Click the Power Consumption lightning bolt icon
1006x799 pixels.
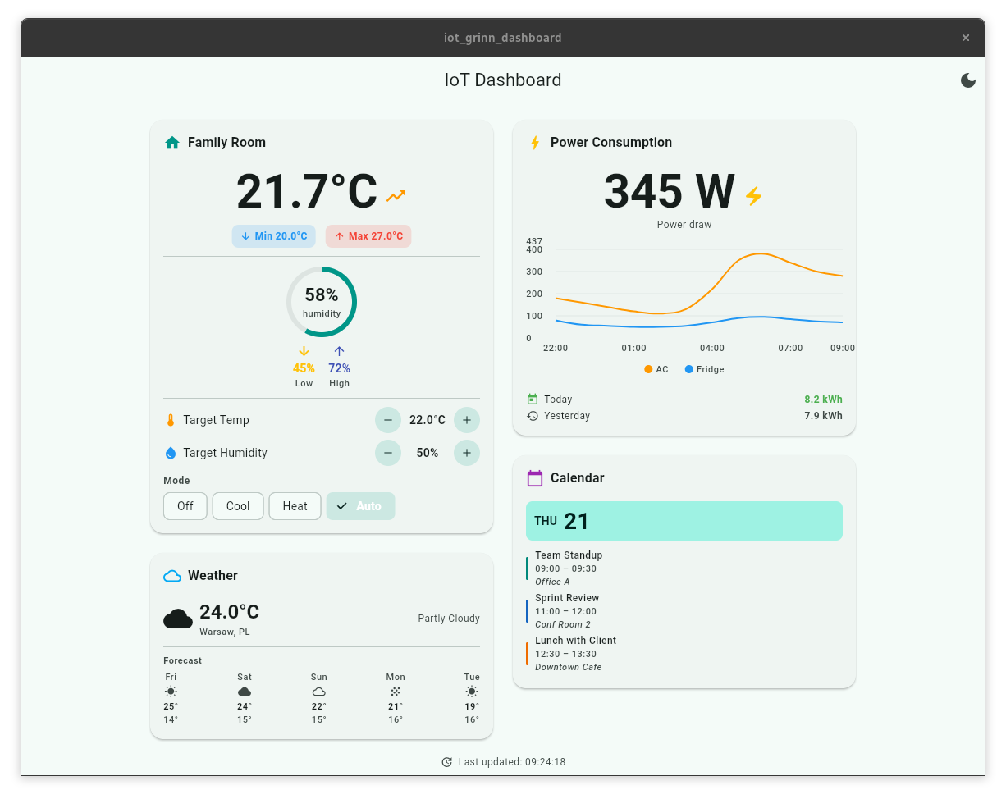click(x=535, y=143)
